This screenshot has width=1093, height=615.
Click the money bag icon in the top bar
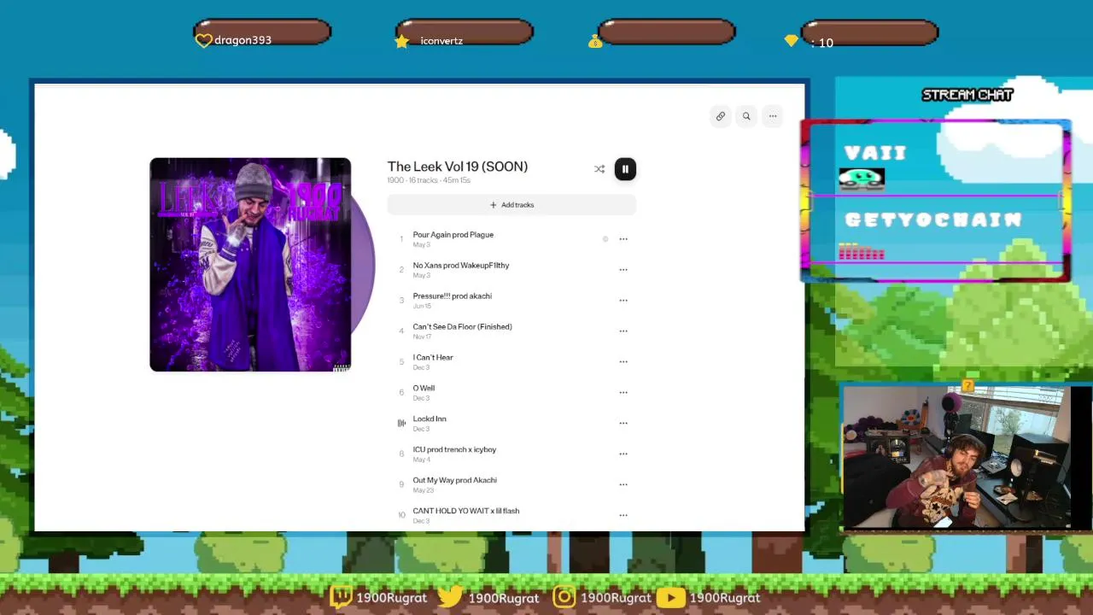(595, 41)
